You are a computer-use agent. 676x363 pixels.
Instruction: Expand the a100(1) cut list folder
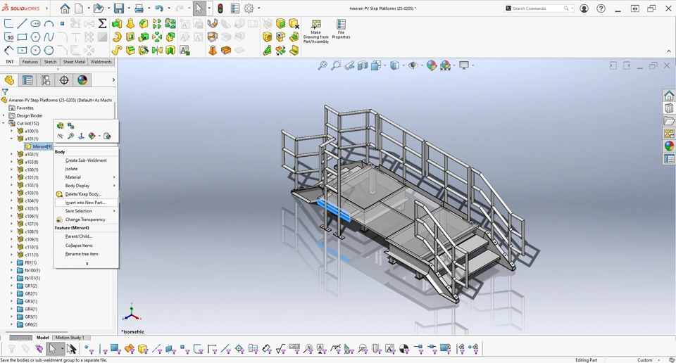(12, 131)
